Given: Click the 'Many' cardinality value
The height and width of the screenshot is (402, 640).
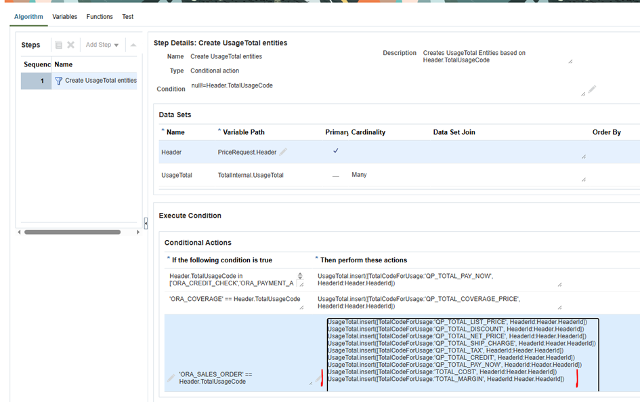Looking at the screenshot, I should click(359, 174).
